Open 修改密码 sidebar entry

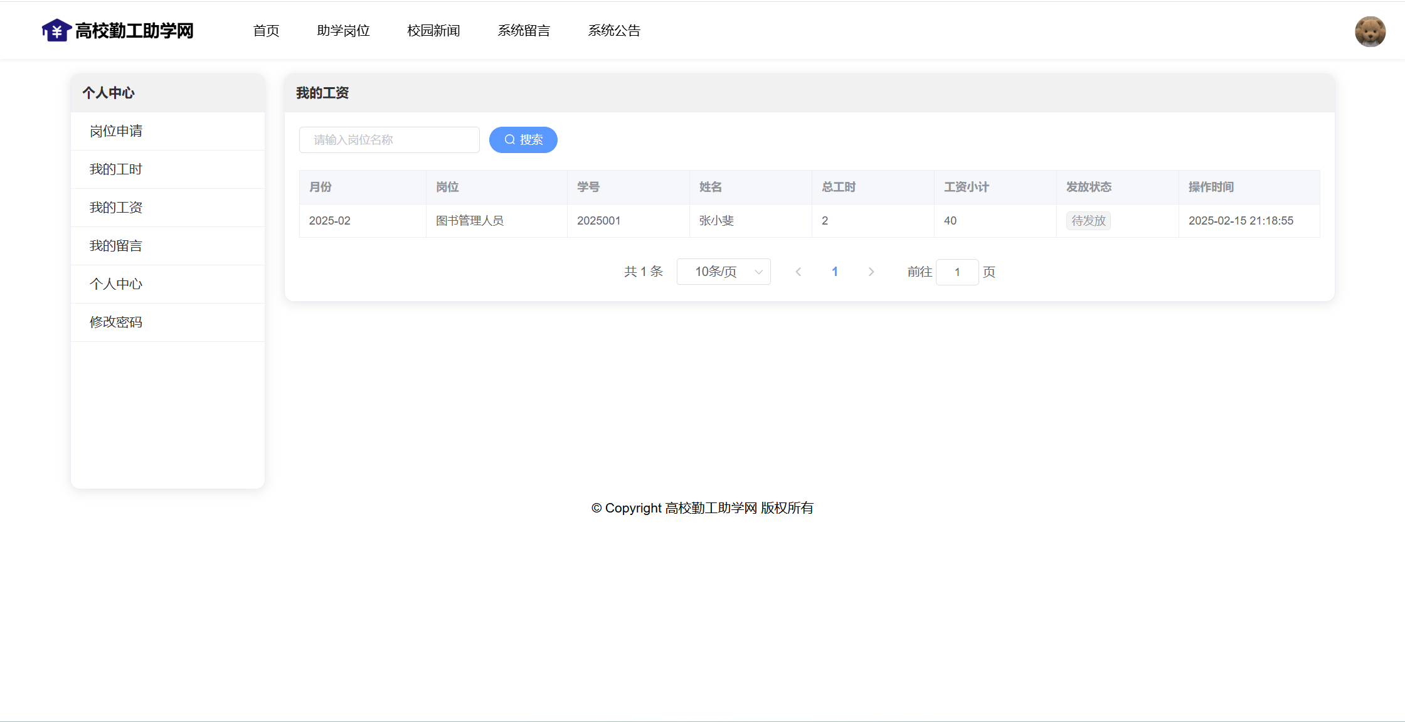click(116, 322)
